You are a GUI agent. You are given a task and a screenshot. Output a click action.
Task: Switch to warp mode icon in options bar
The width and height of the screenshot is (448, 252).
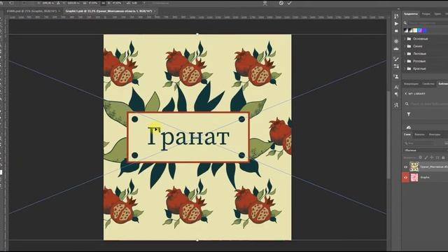point(265,3)
